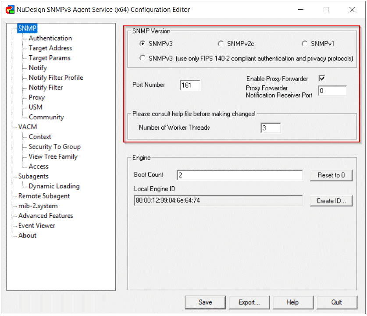Choose SNMPv3 FIPS 140-2 compliant option

(x=143, y=58)
